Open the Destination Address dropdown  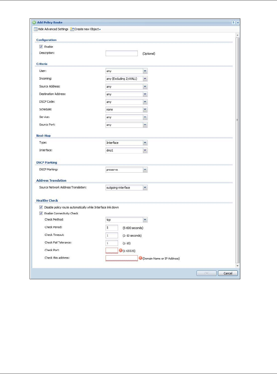click(x=145, y=94)
